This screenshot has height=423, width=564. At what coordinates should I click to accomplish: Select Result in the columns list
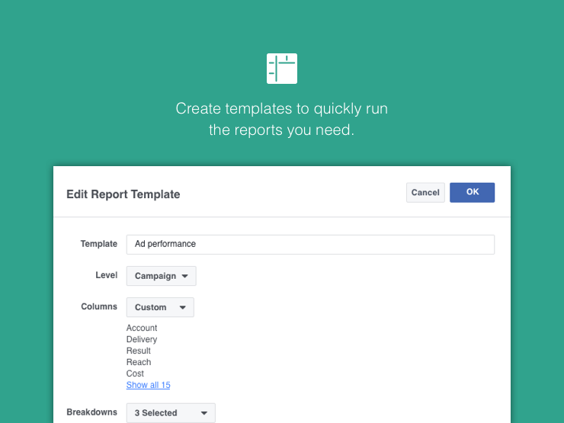coord(139,351)
